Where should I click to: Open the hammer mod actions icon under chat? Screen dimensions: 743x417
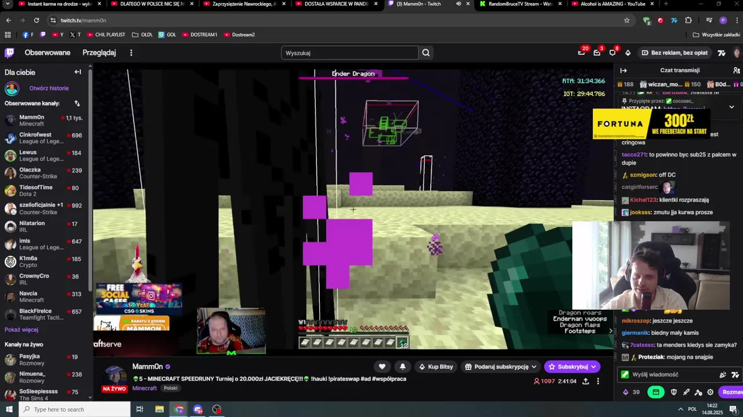click(698, 392)
